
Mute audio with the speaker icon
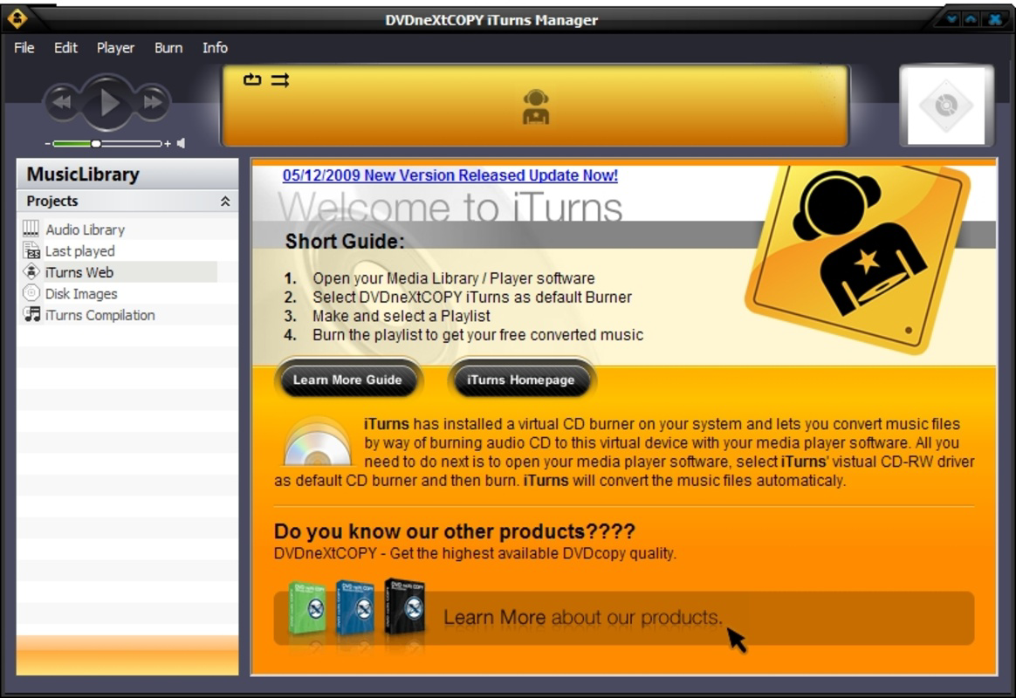(x=181, y=143)
